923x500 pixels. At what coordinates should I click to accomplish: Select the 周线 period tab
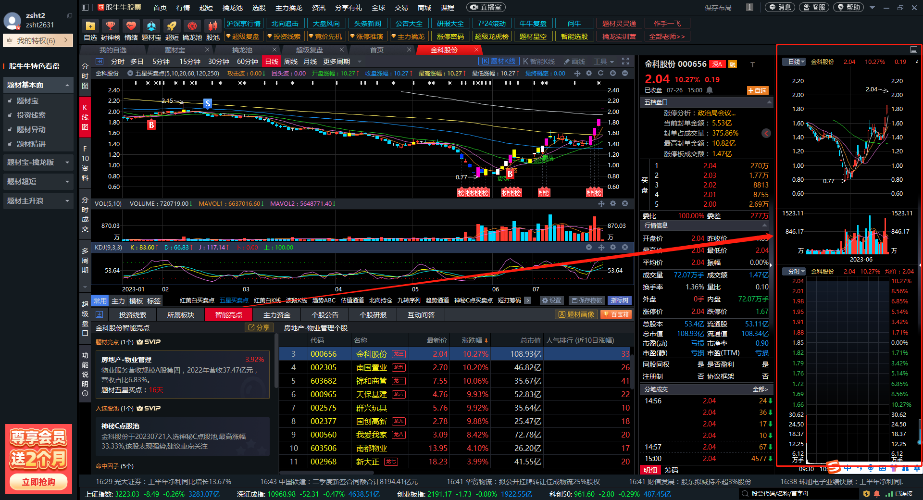pos(290,62)
